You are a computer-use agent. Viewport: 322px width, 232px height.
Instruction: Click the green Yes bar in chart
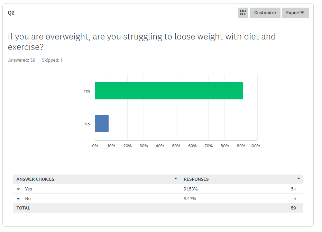tap(169, 91)
